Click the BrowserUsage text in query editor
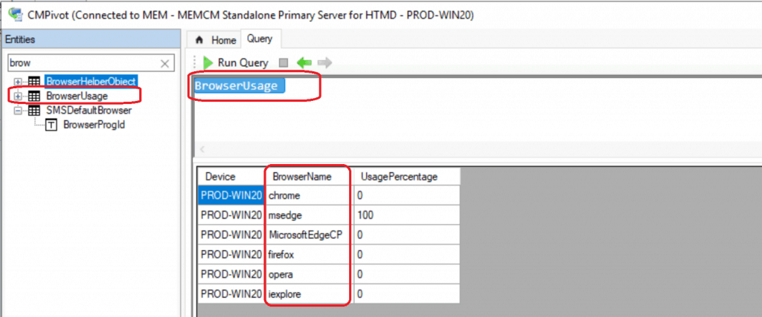This screenshot has height=317, width=762. tap(236, 86)
